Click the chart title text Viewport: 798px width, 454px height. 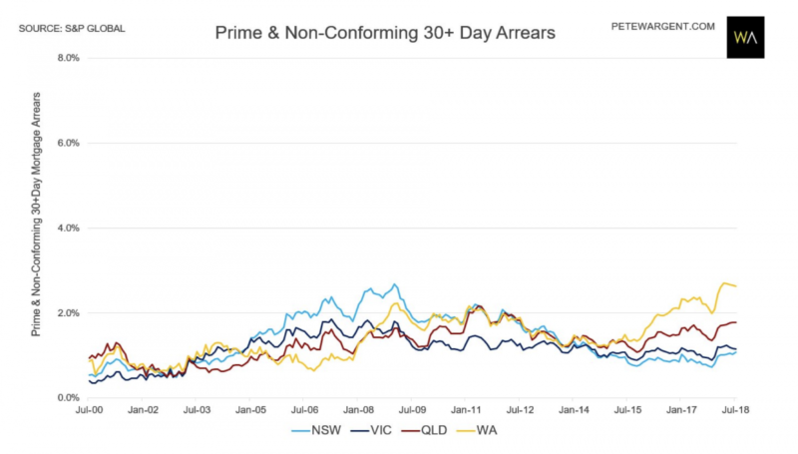[x=385, y=33]
